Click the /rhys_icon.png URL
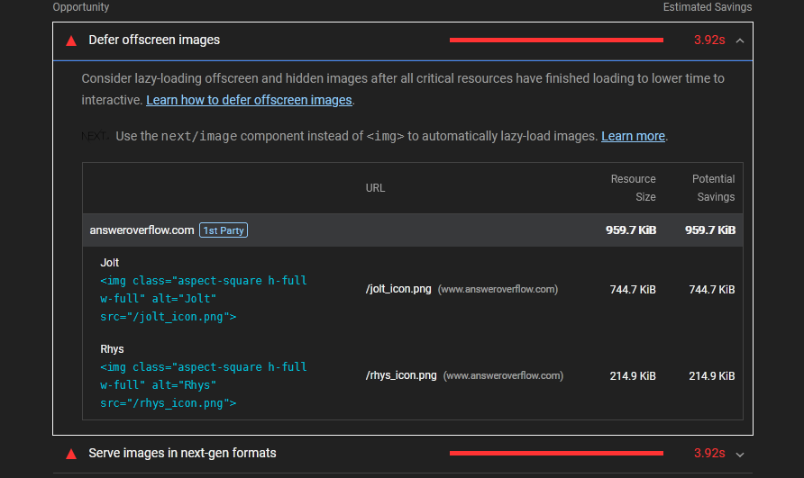This screenshot has height=478, width=804. point(401,375)
